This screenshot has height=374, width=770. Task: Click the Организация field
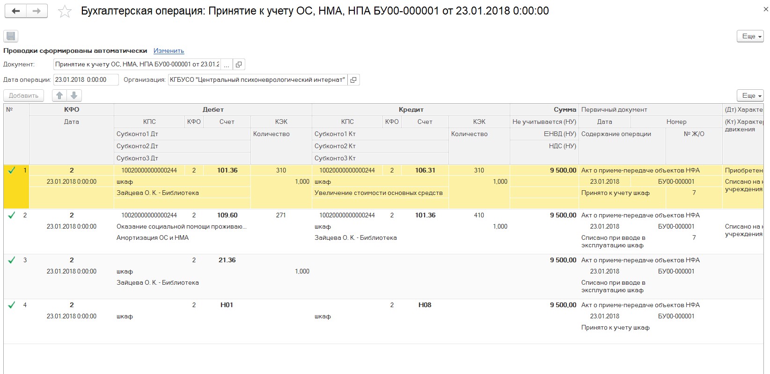pyautogui.click(x=257, y=80)
